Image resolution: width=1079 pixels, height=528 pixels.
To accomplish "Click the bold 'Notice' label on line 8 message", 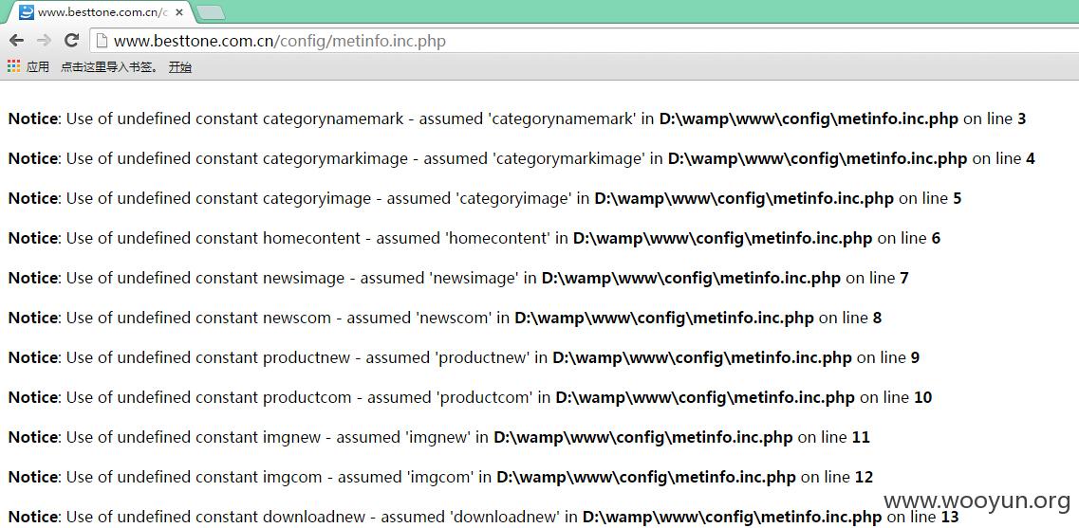I will [32, 319].
